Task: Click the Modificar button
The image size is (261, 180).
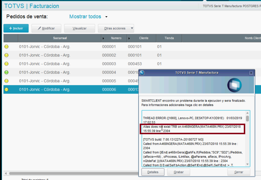Action: click(x=46, y=28)
